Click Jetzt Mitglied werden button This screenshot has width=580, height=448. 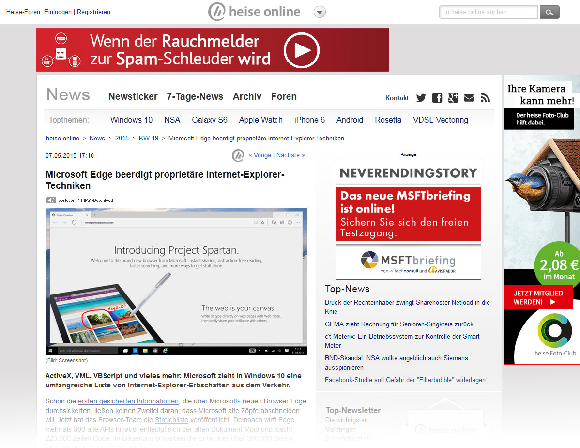(538, 298)
